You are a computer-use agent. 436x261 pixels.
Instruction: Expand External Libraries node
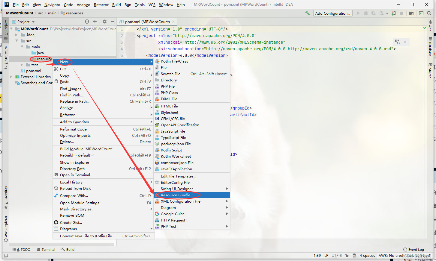pyautogui.click(x=11, y=77)
